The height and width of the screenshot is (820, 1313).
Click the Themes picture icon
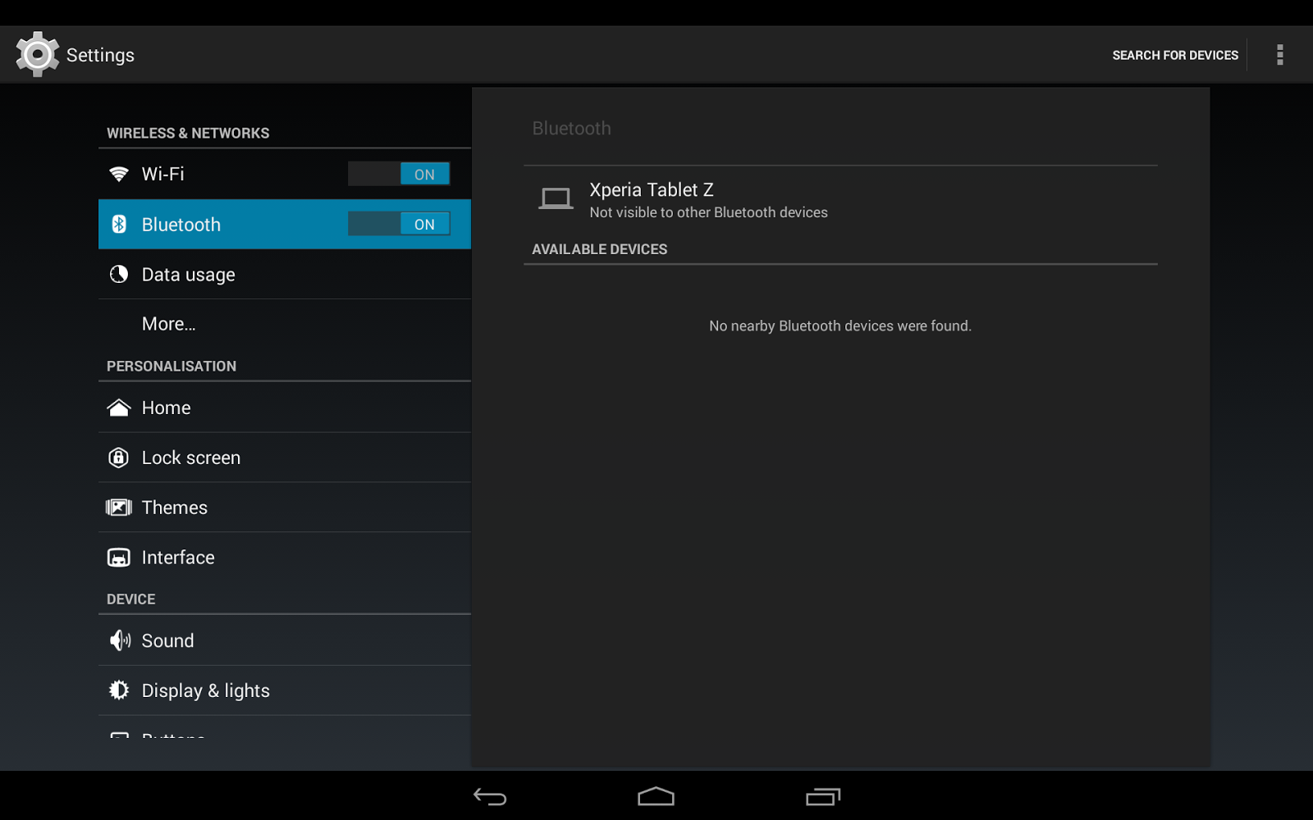click(x=119, y=508)
